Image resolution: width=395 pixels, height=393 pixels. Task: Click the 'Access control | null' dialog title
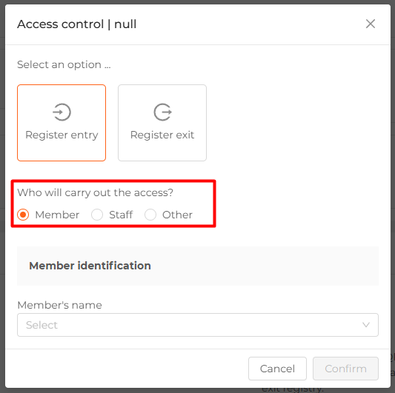[77, 24]
